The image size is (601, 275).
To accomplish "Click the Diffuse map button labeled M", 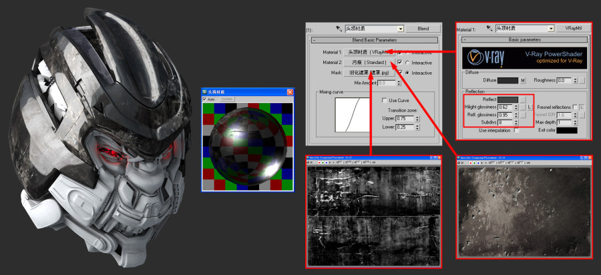I will click(523, 80).
